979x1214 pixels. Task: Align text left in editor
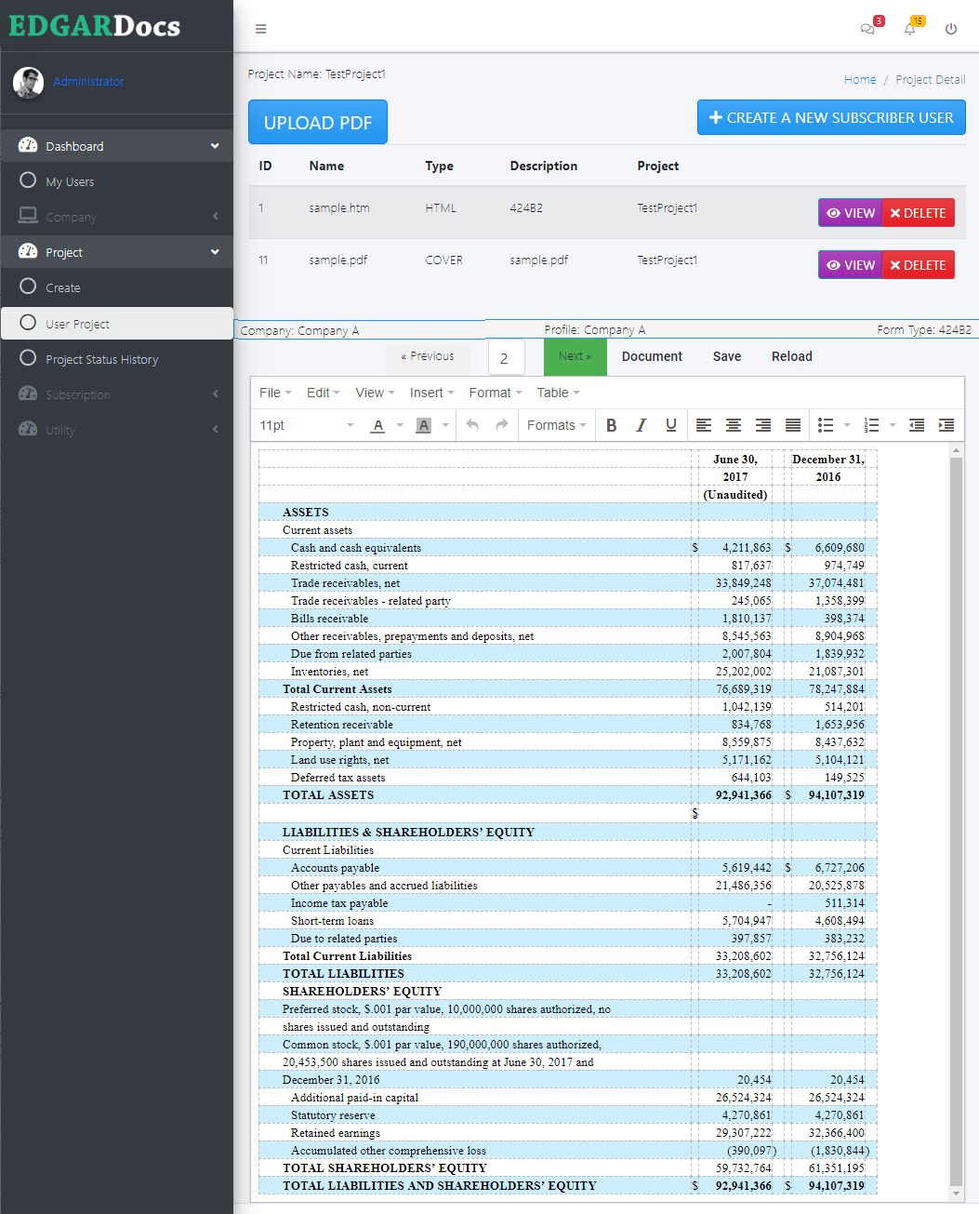click(704, 425)
